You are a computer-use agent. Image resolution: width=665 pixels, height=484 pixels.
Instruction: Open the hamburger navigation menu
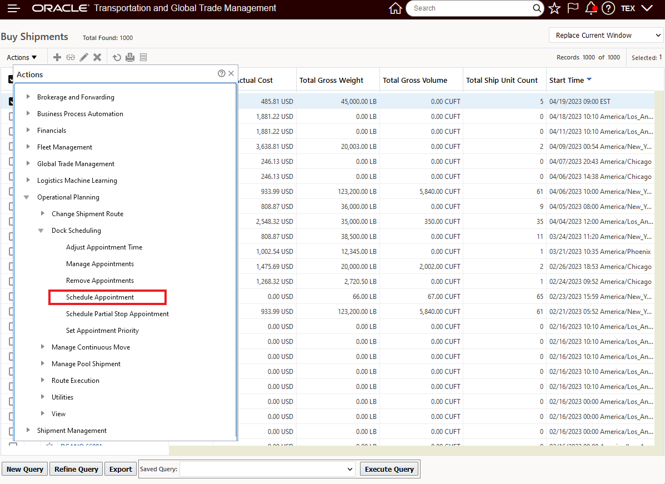click(x=13, y=8)
